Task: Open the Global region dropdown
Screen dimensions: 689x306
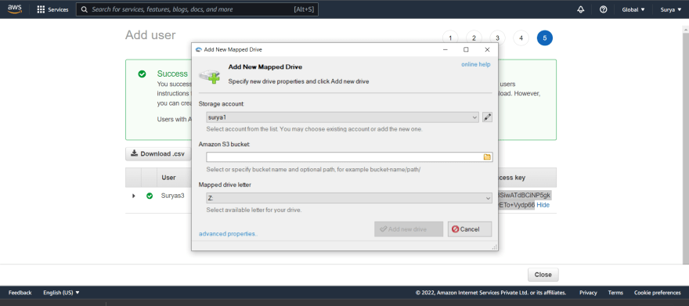Action: [633, 9]
